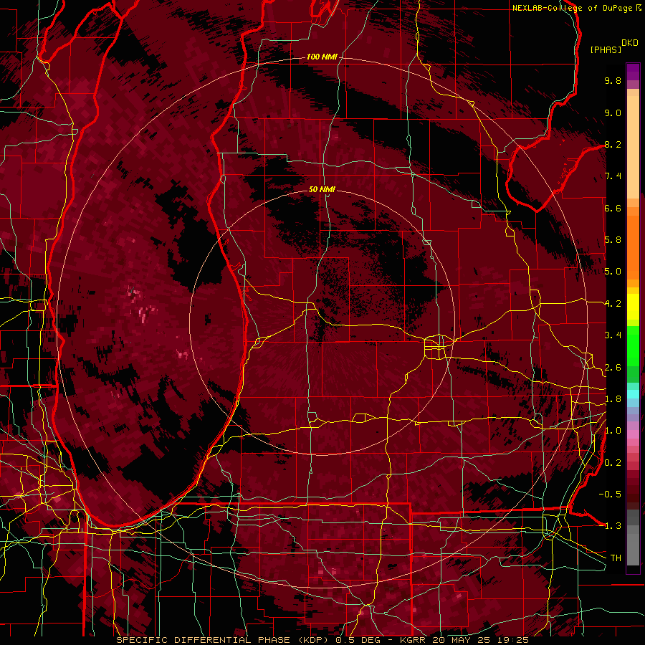Image resolution: width=645 pixels, height=645 pixels.
Task: Click the 8.2 color scale value
Action: pyautogui.click(x=613, y=144)
